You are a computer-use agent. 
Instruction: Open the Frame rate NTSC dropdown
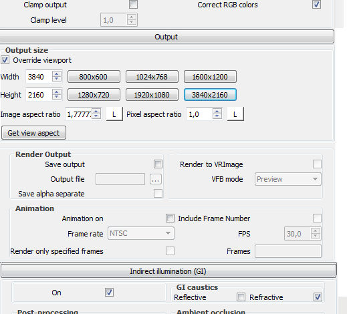point(141,233)
